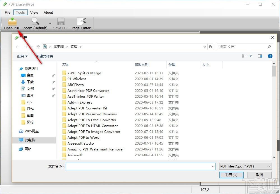
Task: Sort by 修改日期 column header
Action: coord(142,65)
